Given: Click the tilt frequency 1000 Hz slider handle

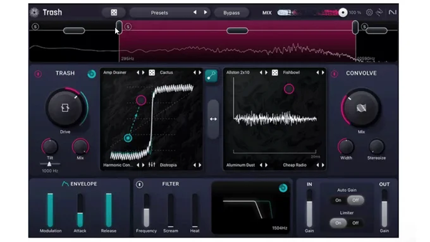Looking at the screenshot, I should (49, 164).
